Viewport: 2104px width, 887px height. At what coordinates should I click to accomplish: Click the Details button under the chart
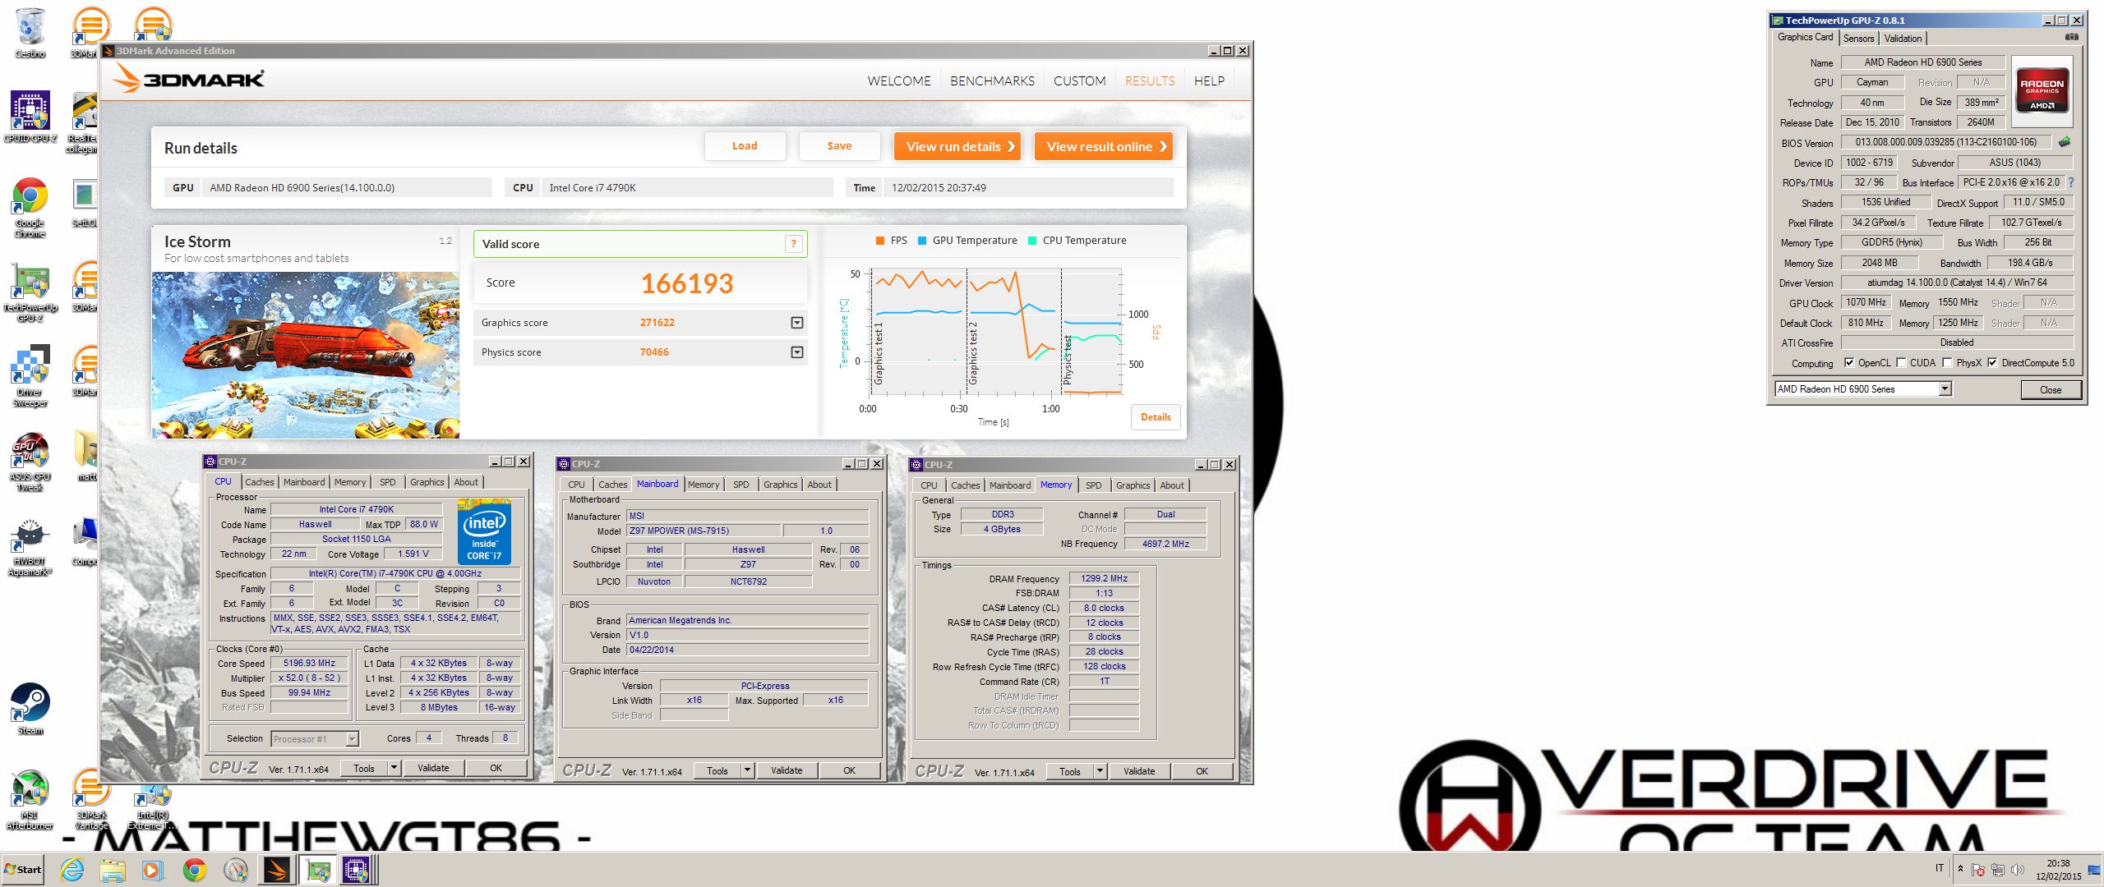(1156, 417)
